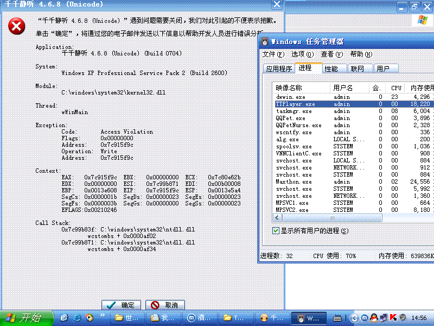Open the 选项(O) menu in Task Manager
The image size is (434, 326).
click(x=303, y=54)
